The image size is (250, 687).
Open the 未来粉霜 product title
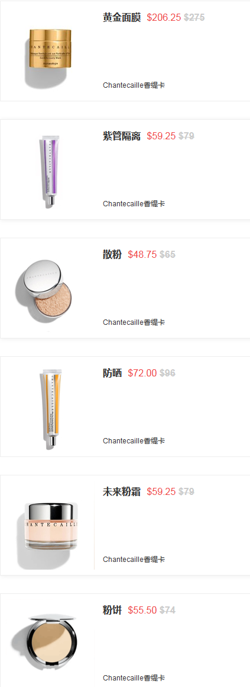(x=122, y=491)
